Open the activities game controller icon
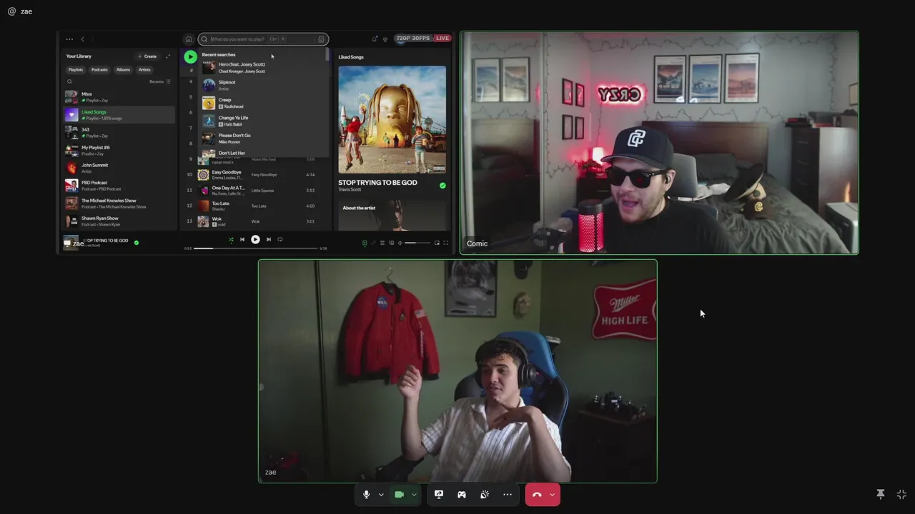This screenshot has width=915, height=514. pyautogui.click(x=462, y=494)
